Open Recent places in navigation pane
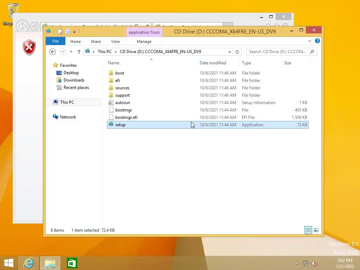Viewport: 360px width, 270px height. pos(76,88)
